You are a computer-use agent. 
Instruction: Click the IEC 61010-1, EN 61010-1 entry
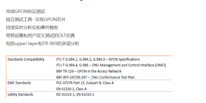coord(75,94)
